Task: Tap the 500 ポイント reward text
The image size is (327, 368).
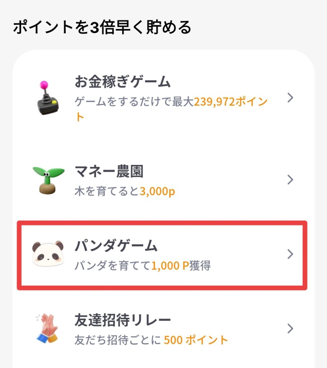Action: pos(196,340)
